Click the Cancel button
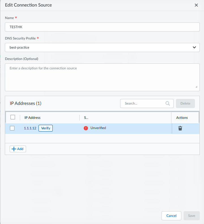Screen dimensions: 204x224 (171, 216)
